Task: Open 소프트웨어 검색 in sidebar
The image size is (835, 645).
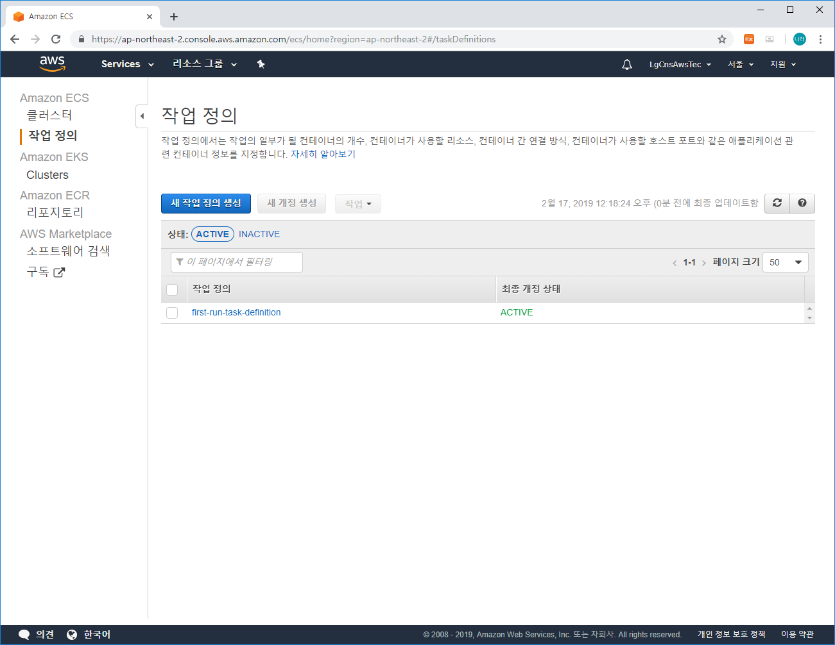Action: (68, 251)
